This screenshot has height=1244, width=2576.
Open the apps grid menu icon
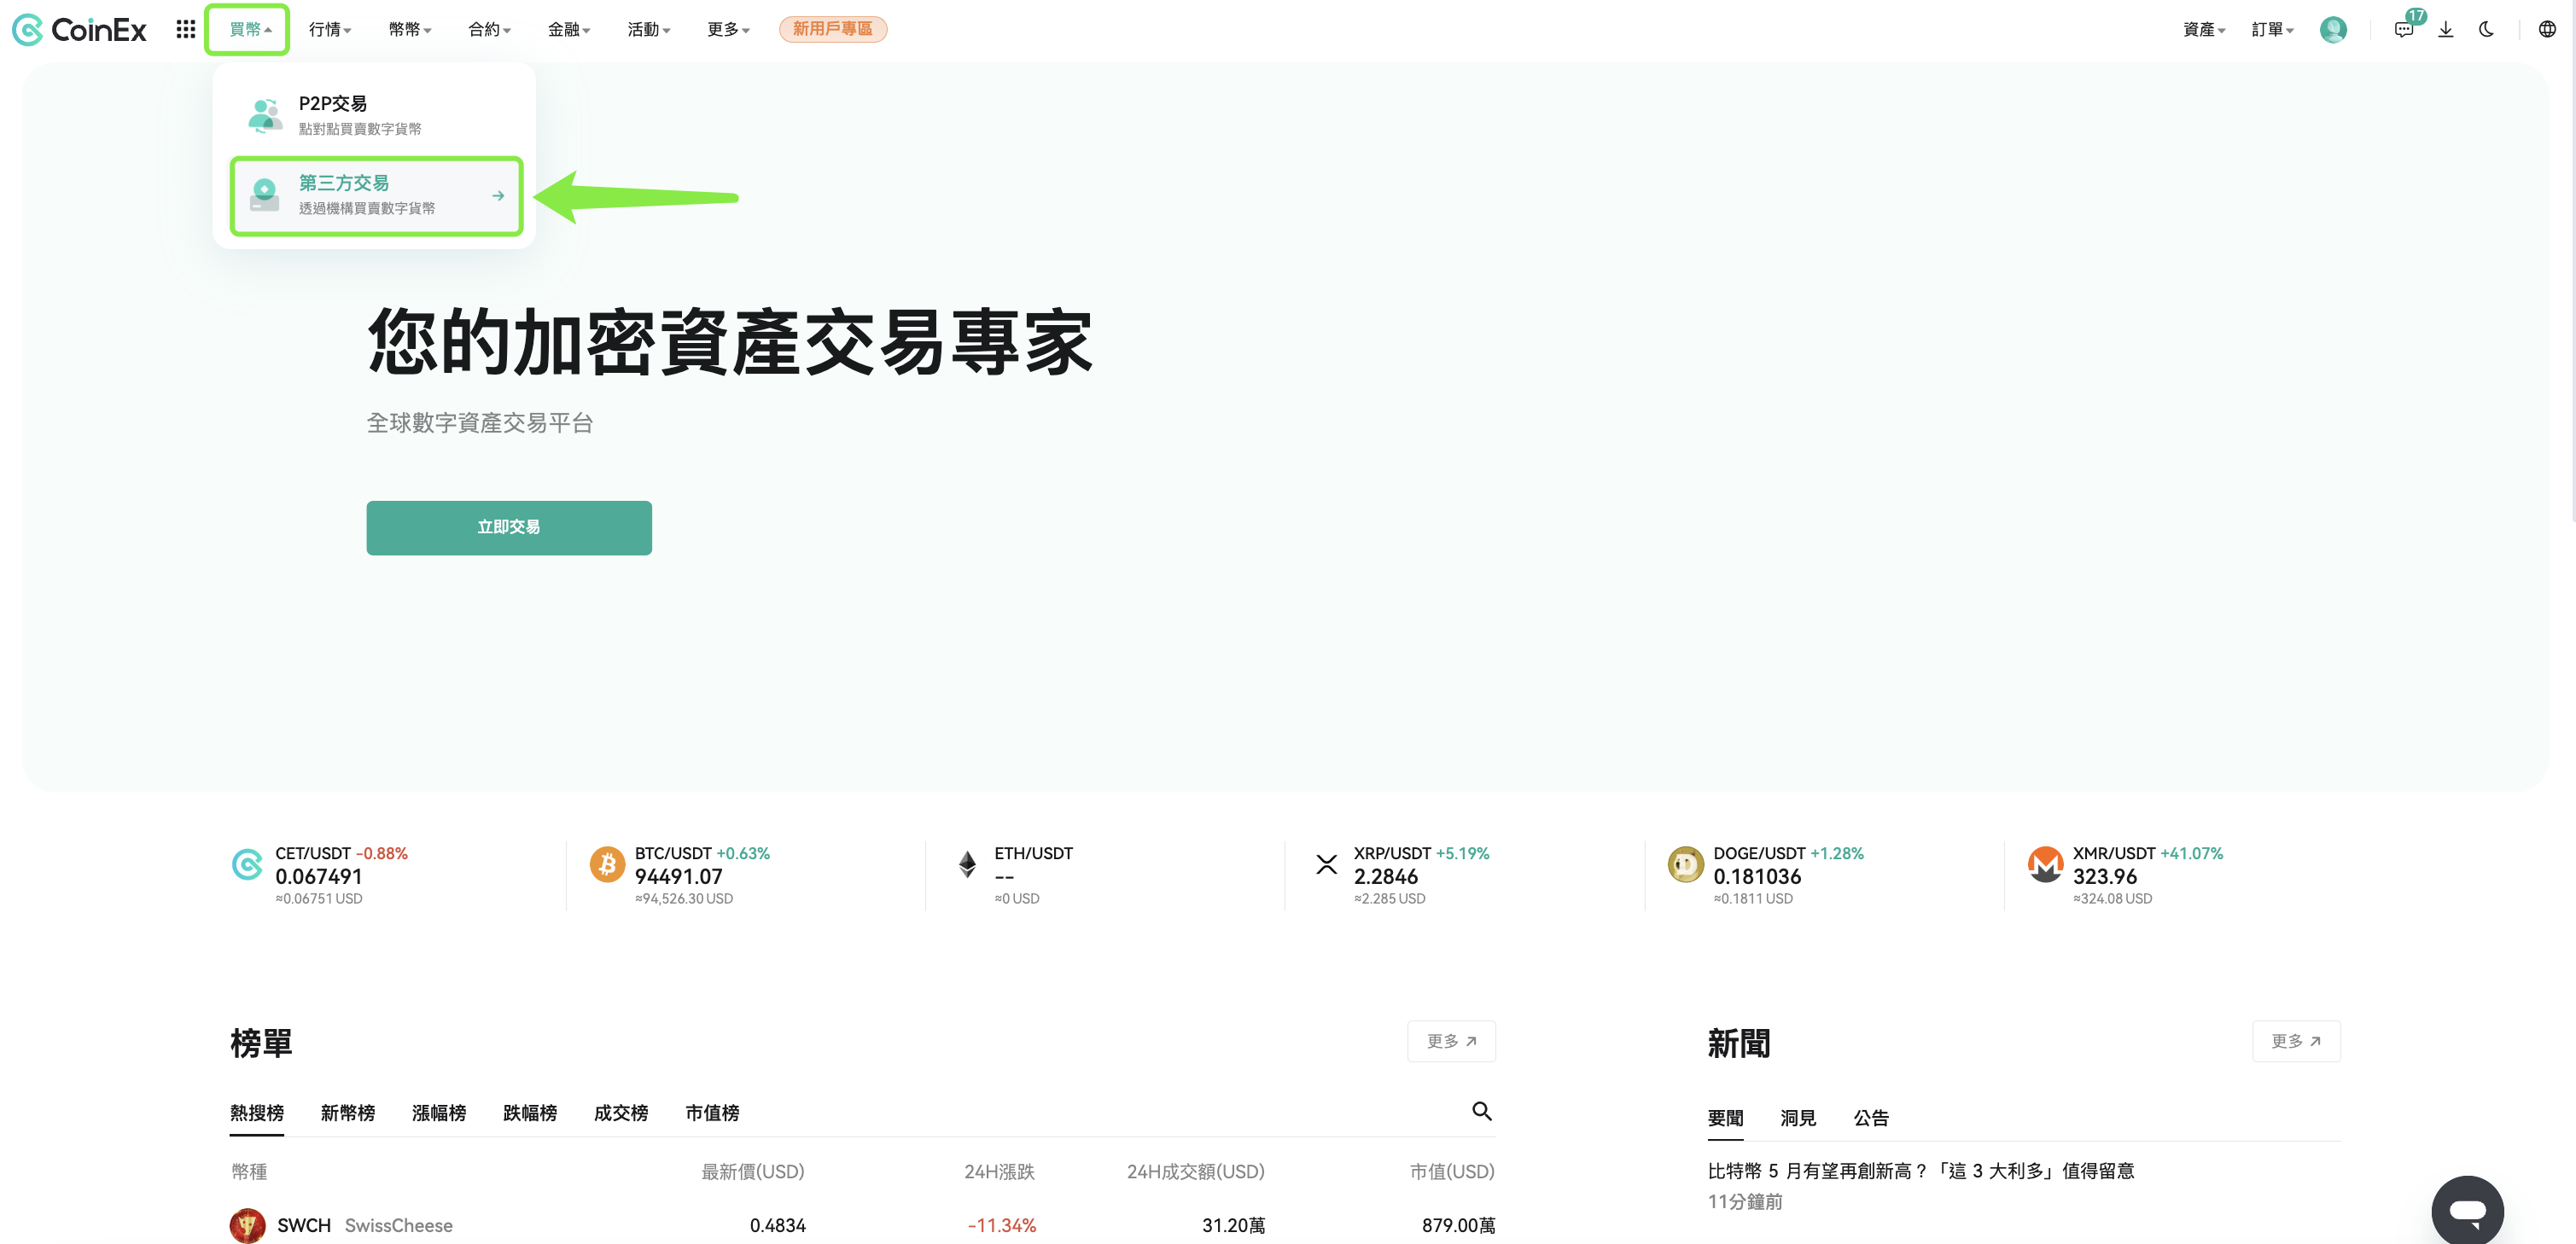185,30
